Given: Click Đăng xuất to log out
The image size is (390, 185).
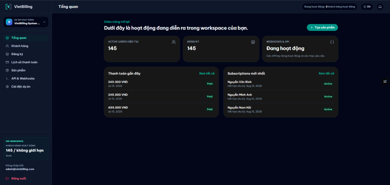Looking at the screenshot, I should point(19,178).
